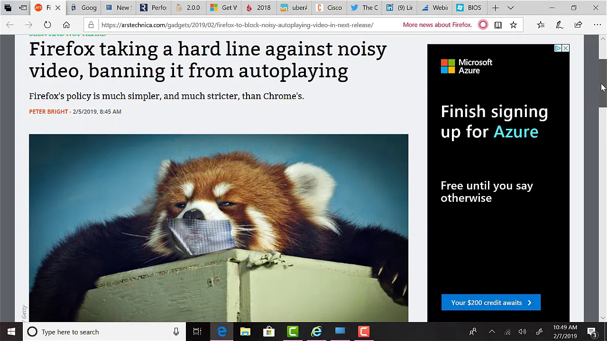Click the Add notes pen icon
Viewport: 607px width, 341px height.
pos(559,25)
